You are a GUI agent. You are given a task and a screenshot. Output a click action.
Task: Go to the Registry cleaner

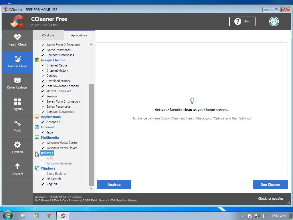tap(17, 105)
